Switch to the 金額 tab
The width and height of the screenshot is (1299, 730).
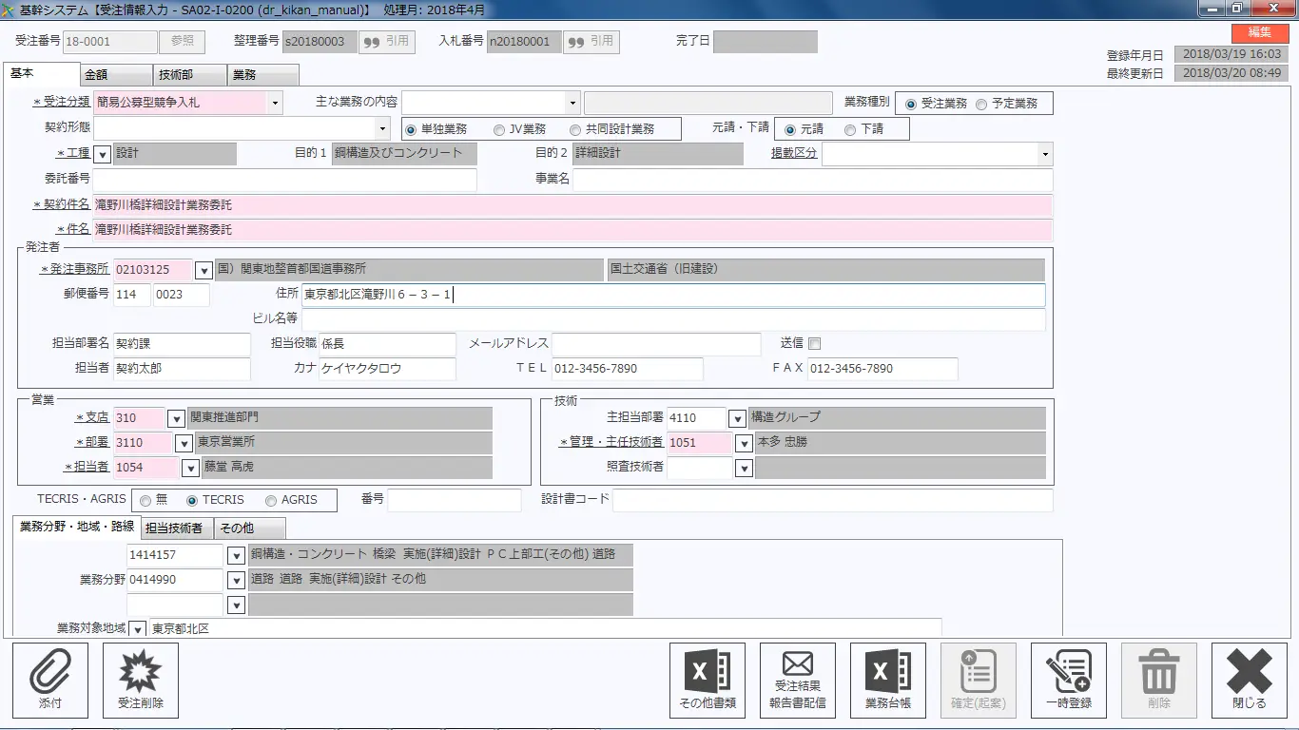click(x=115, y=75)
